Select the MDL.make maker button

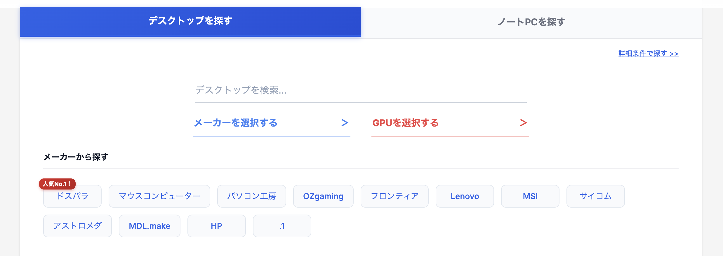(150, 226)
